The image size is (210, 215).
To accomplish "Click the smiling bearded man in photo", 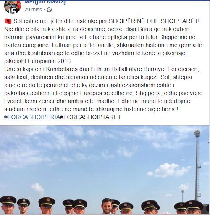I will coord(107,206).
